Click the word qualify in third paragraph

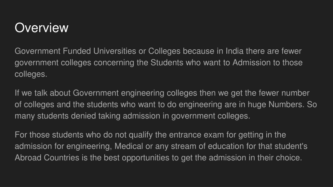[x=140, y=135]
